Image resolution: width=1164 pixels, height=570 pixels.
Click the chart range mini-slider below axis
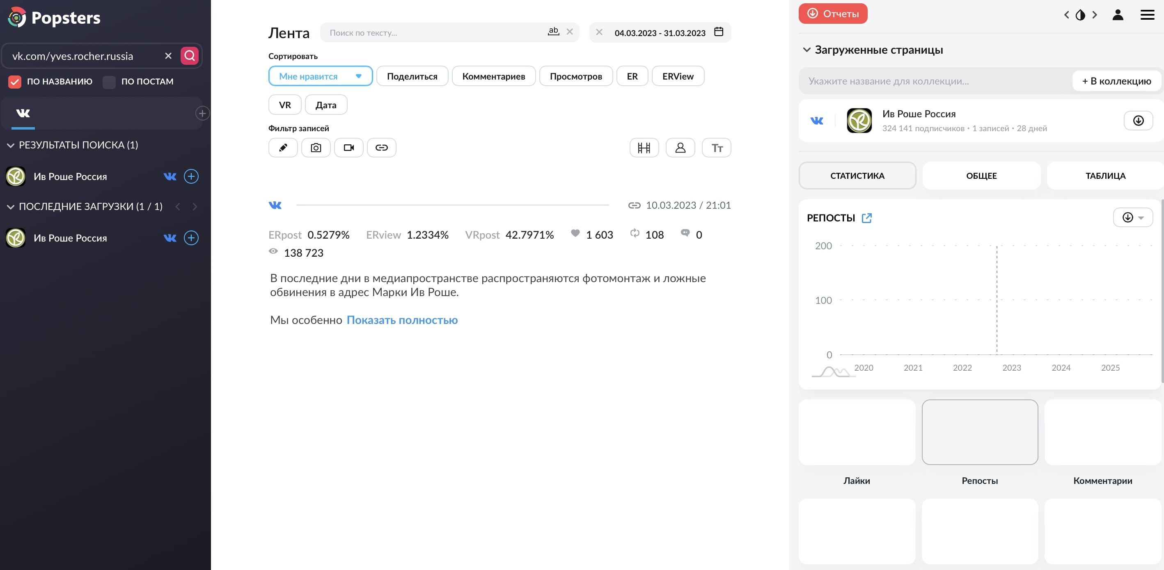(x=834, y=372)
